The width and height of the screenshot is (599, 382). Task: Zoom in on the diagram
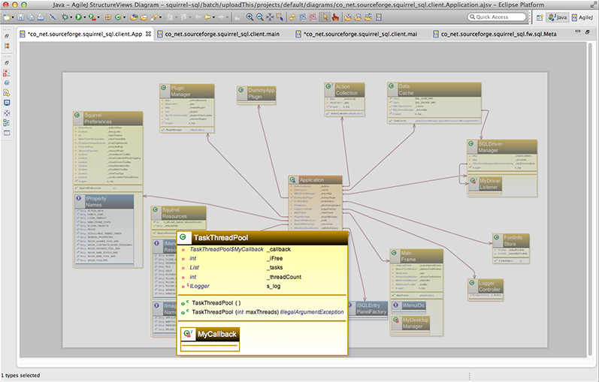(x=250, y=17)
